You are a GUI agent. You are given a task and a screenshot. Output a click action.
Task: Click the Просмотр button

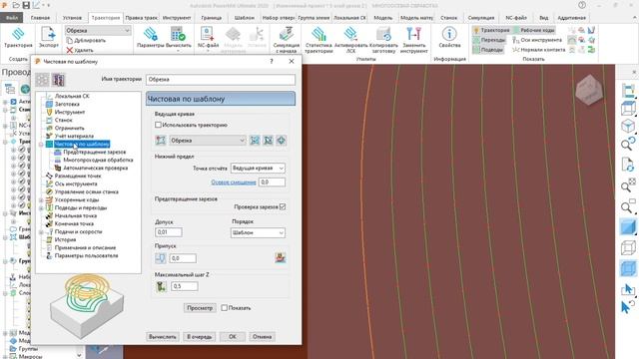click(x=200, y=308)
